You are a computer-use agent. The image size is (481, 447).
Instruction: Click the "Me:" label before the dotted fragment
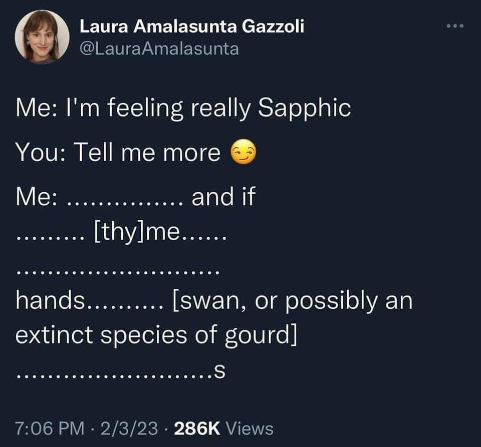tap(36, 197)
